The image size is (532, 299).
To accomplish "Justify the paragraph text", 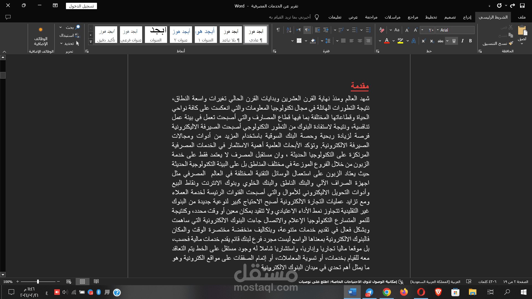I will coord(343,41).
